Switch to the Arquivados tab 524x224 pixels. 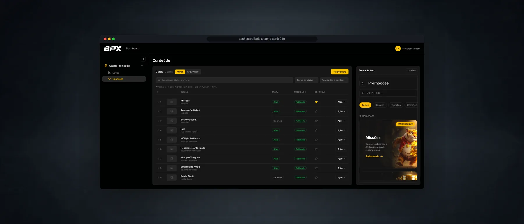pos(193,72)
